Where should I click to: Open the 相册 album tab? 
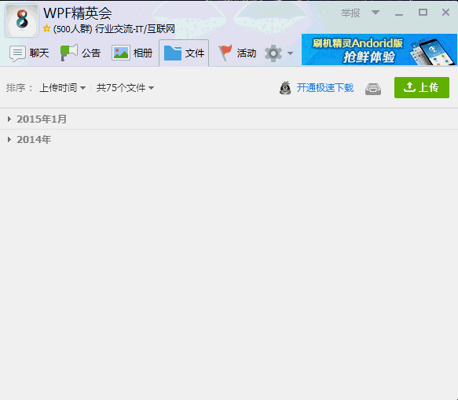[x=132, y=53]
